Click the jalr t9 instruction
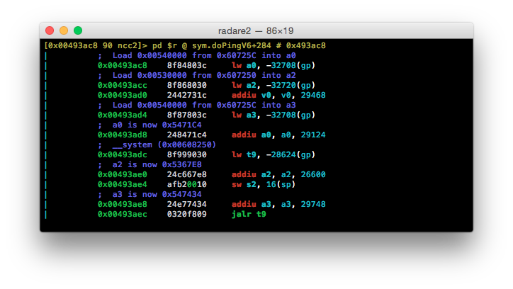 (249, 214)
